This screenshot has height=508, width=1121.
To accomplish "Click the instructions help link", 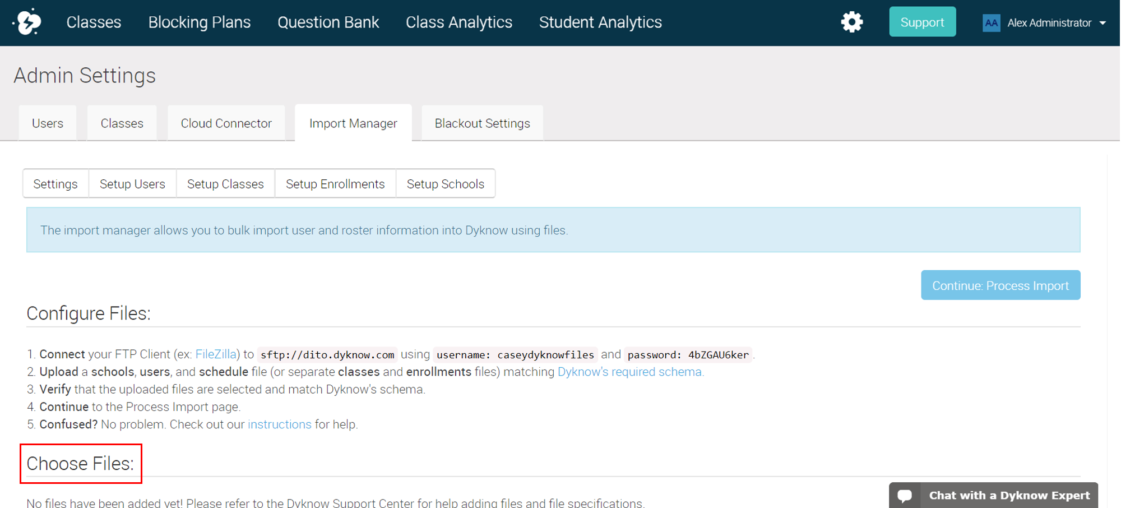I will click(x=280, y=424).
